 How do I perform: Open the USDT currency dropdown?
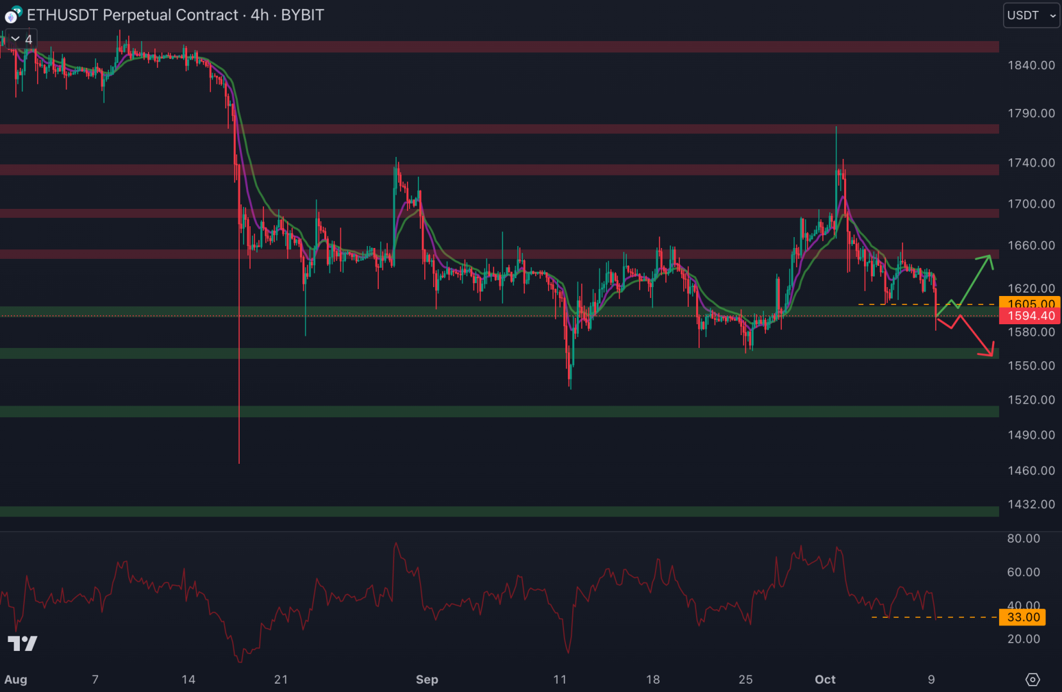pyautogui.click(x=1031, y=15)
